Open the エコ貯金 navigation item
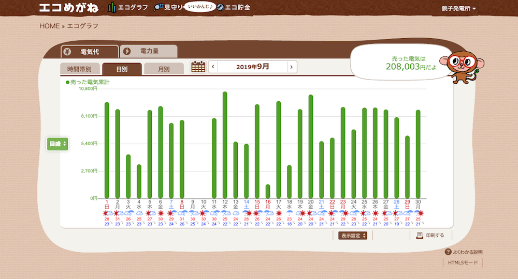Viewport: 518px width, 279px height. [x=234, y=7]
